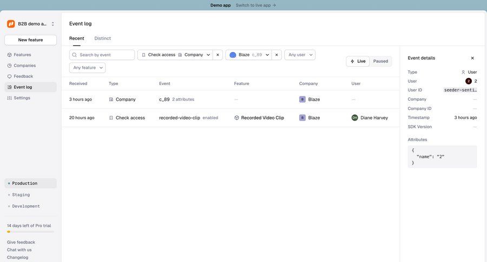487x262 pixels.
Task: Click the B2B demo app logo icon
Action: [11, 24]
